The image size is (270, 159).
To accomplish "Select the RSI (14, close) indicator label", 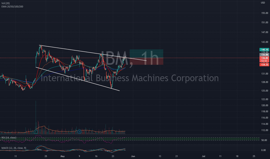I will pyautogui.click(x=9, y=138).
